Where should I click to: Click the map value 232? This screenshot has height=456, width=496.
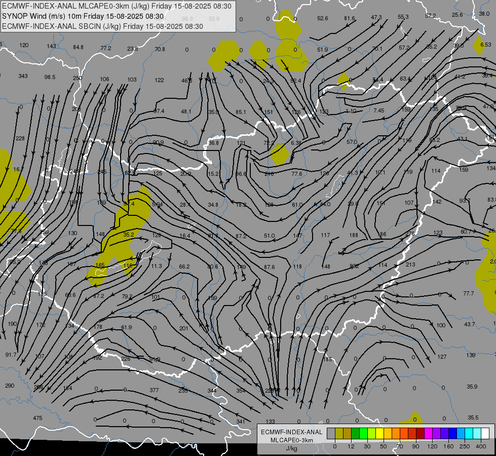click(x=354, y=266)
